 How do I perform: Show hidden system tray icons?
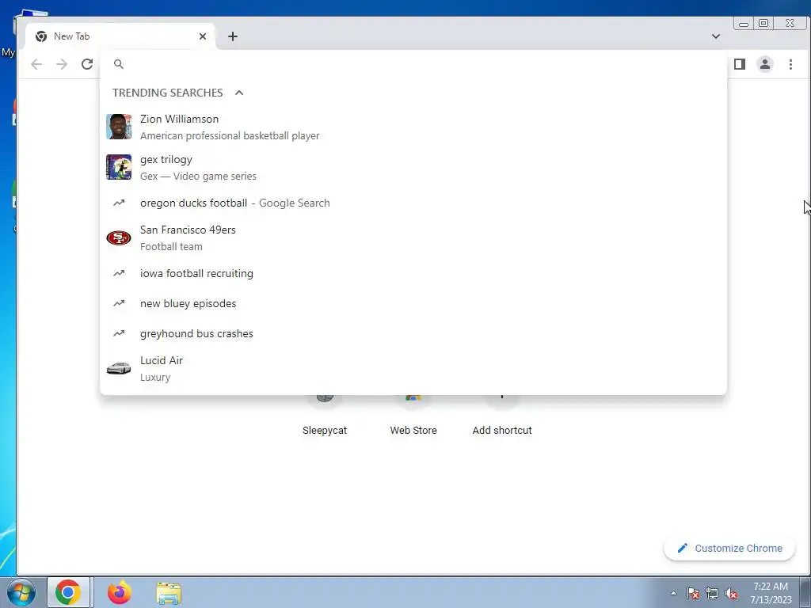pos(673,593)
